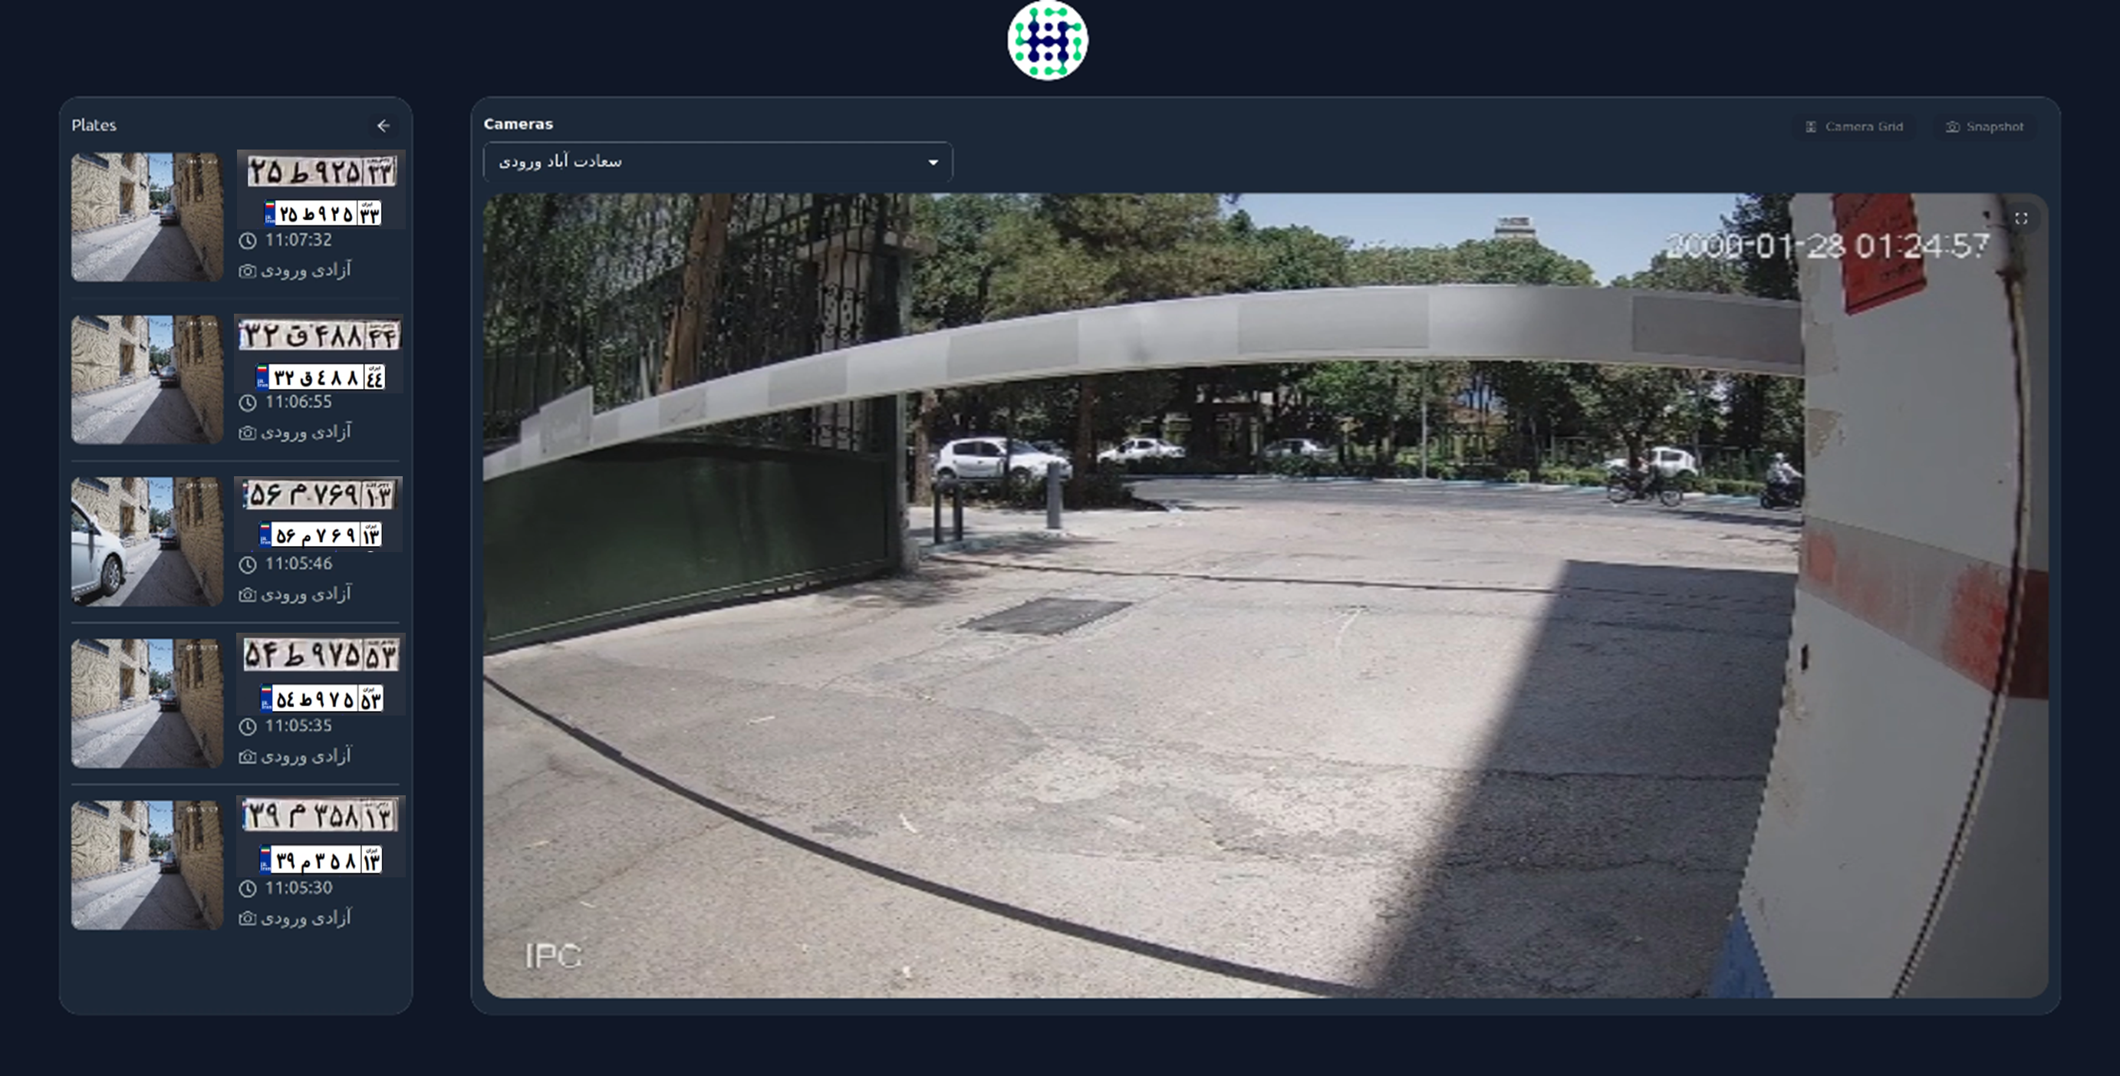
Task: Click recognized plate graphic for 11:05:35 entry
Action: (321, 699)
